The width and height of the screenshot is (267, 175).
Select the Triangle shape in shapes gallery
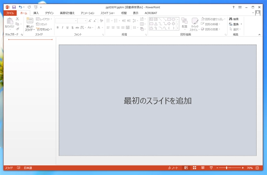156,24
